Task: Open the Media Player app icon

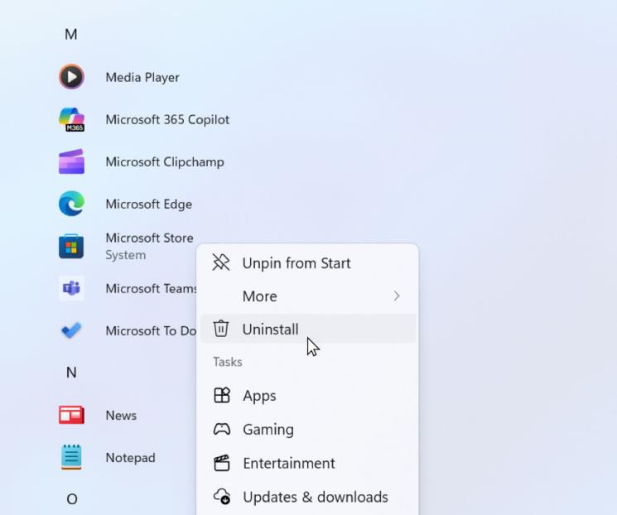Action: [x=71, y=77]
